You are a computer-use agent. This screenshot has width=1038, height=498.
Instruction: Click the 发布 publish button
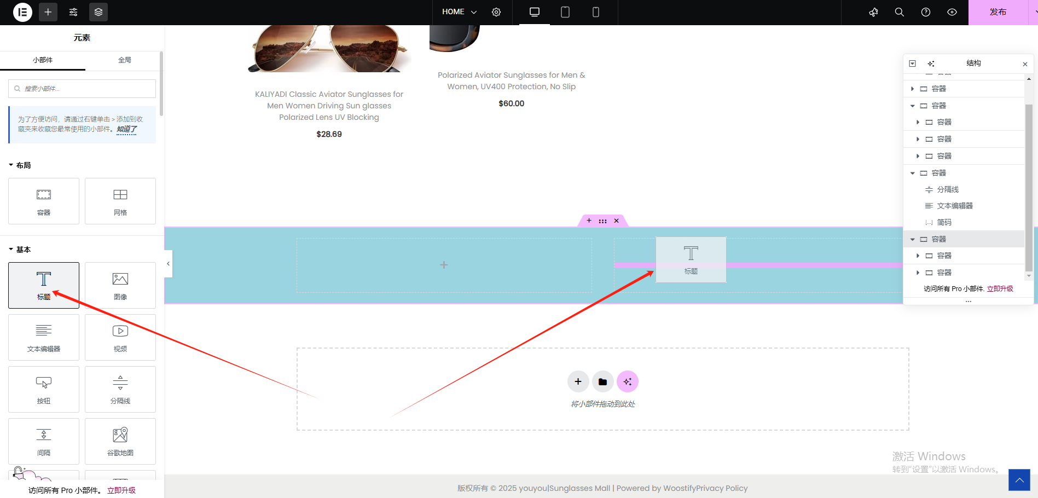pos(998,12)
